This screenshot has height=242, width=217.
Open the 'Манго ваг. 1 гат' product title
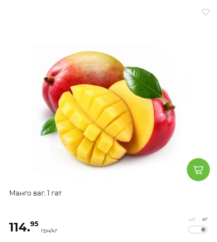tap(35, 193)
